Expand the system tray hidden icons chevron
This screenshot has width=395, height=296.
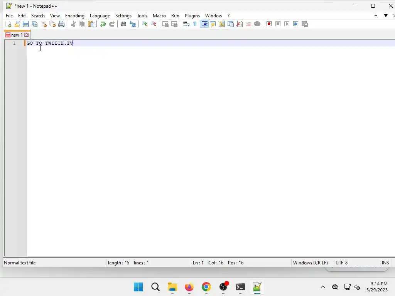323,287
